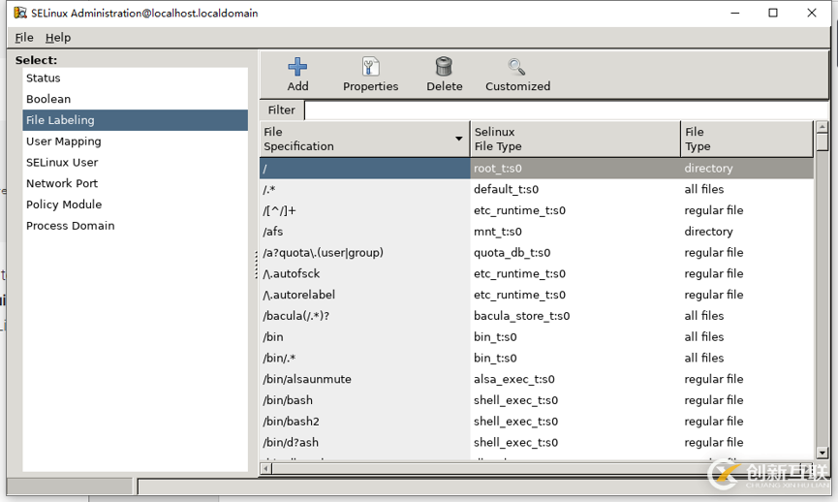This screenshot has width=838, height=502.
Task: Maximize the SELinux Administration window
Action: click(x=773, y=13)
